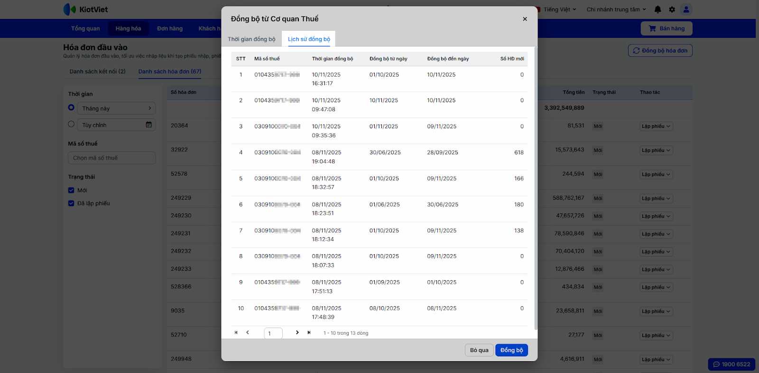The height and width of the screenshot is (373, 759).
Task: Open Lập phiếu dropdown for invoice 249230
Action: 656,216
